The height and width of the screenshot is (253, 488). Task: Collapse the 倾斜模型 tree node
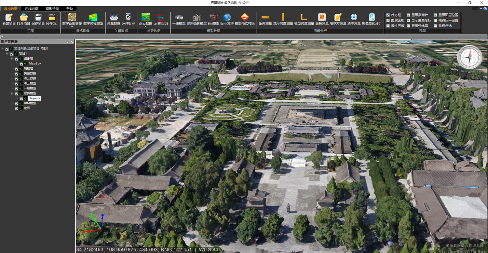tap(12, 93)
